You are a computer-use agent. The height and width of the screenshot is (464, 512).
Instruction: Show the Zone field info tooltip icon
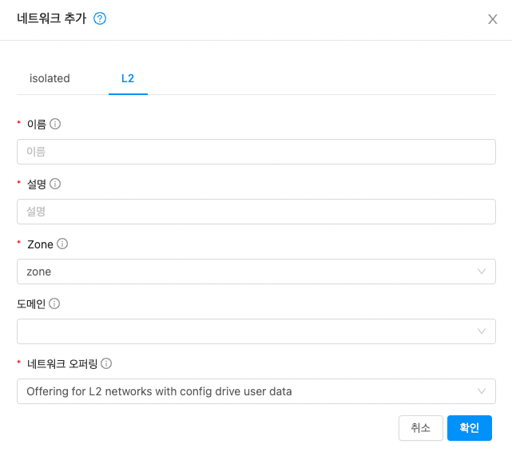click(62, 244)
